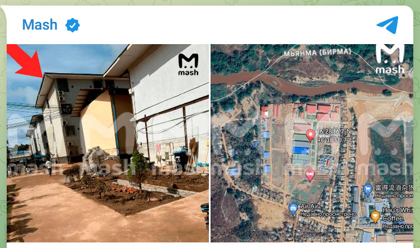Click the Air Air place label
This screenshot has height=248, width=420.
pos(309,207)
